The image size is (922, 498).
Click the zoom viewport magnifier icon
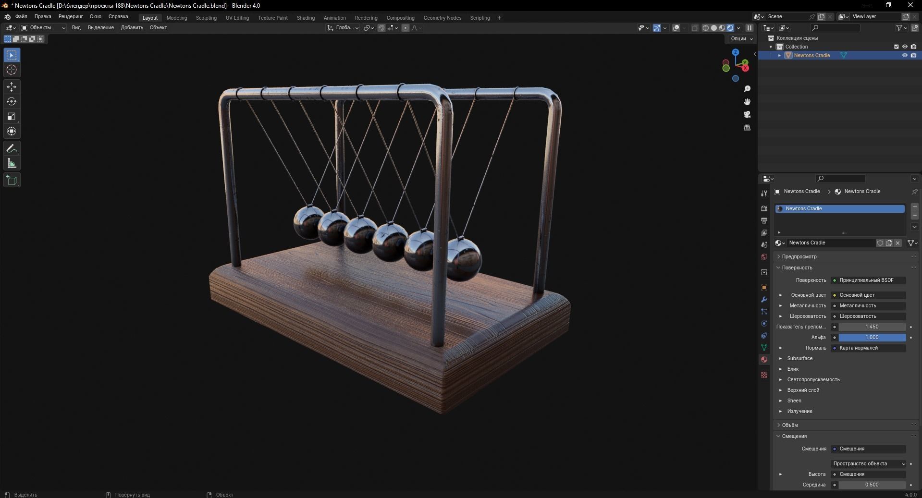[x=747, y=89]
